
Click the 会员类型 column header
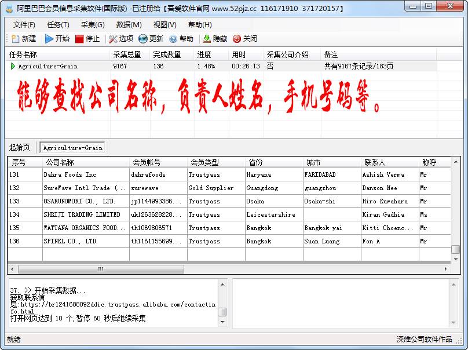point(216,162)
